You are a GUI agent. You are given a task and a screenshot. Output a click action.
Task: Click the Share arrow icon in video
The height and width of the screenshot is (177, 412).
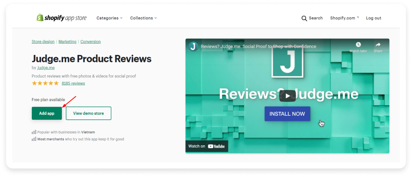378,44
